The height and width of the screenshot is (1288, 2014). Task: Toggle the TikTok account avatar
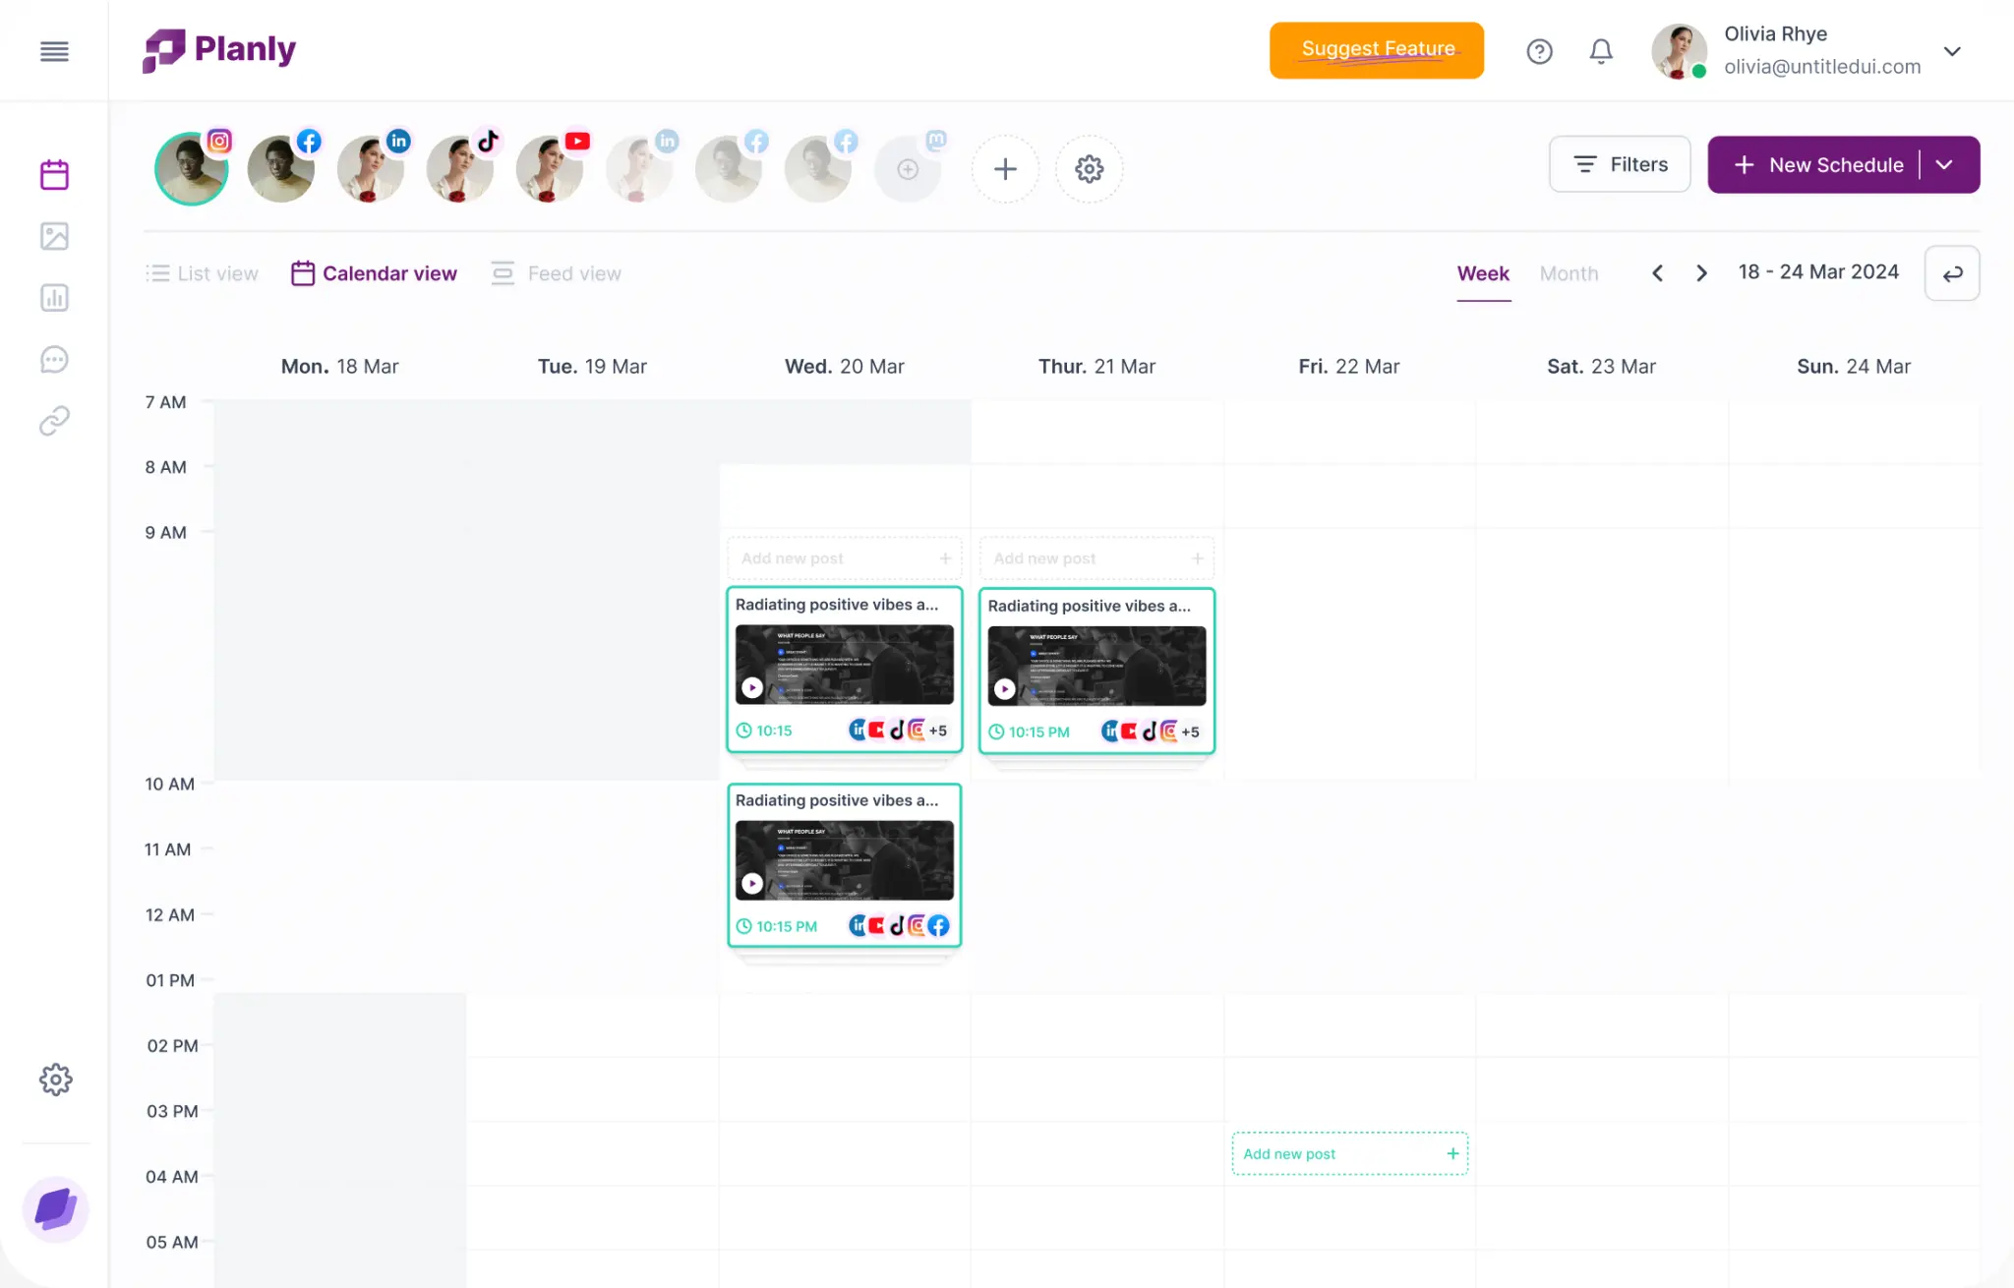[459, 169]
